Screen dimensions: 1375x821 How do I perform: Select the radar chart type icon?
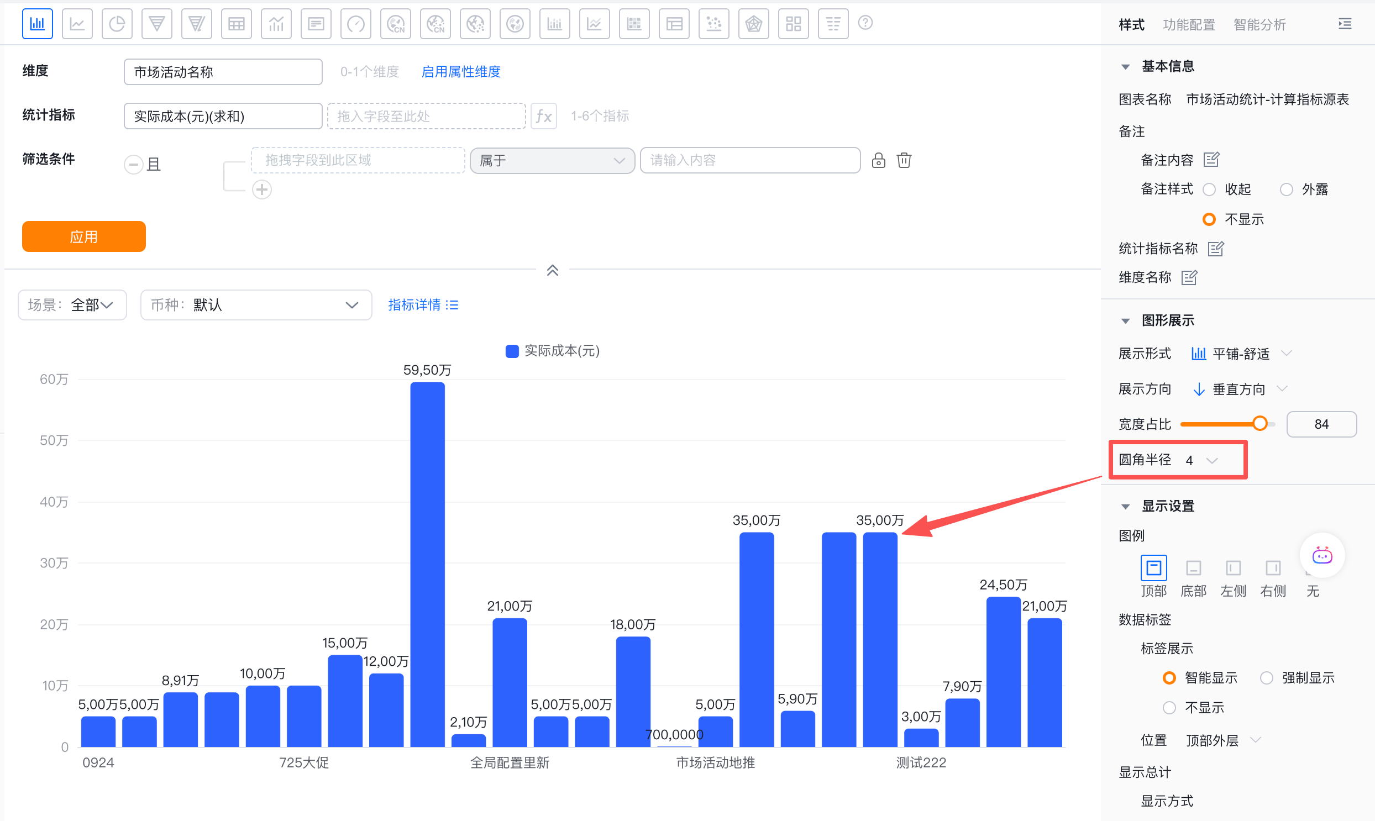pos(754,23)
